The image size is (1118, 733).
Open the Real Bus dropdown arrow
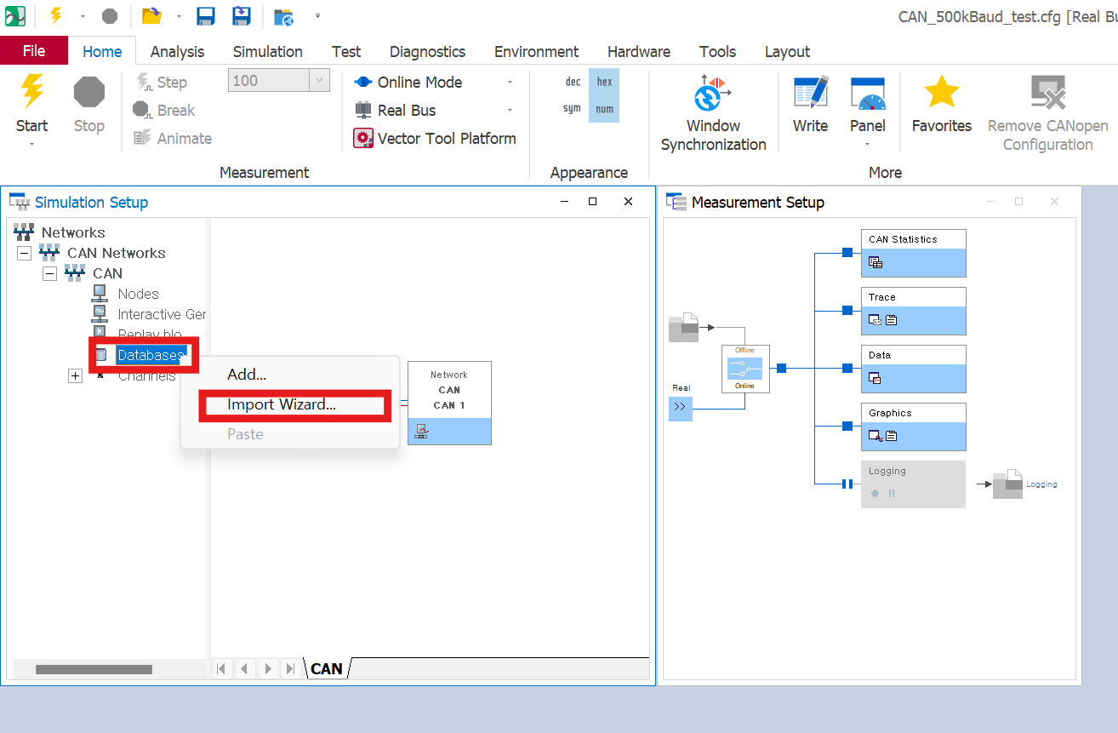coord(510,111)
